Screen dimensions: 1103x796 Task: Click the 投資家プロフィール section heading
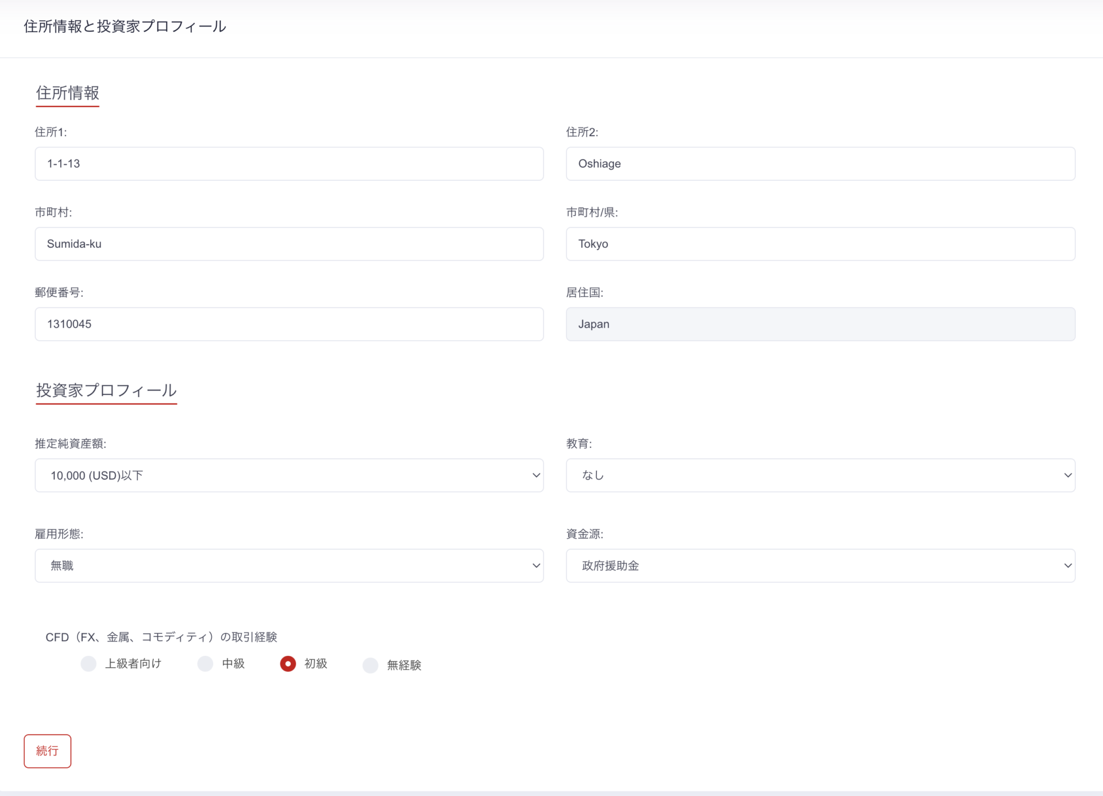point(106,390)
